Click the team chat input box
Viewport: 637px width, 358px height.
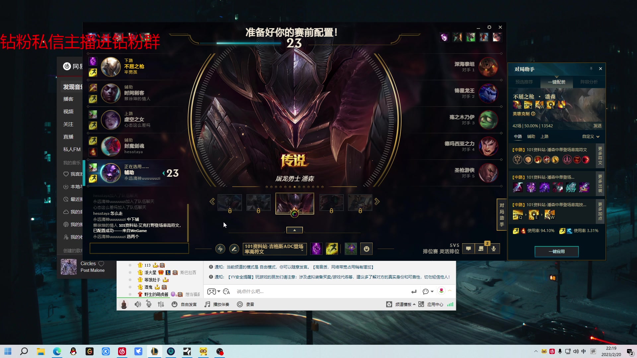click(139, 248)
